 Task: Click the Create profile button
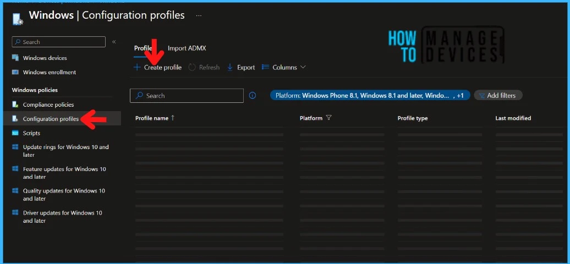pyautogui.click(x=157, y=67)
